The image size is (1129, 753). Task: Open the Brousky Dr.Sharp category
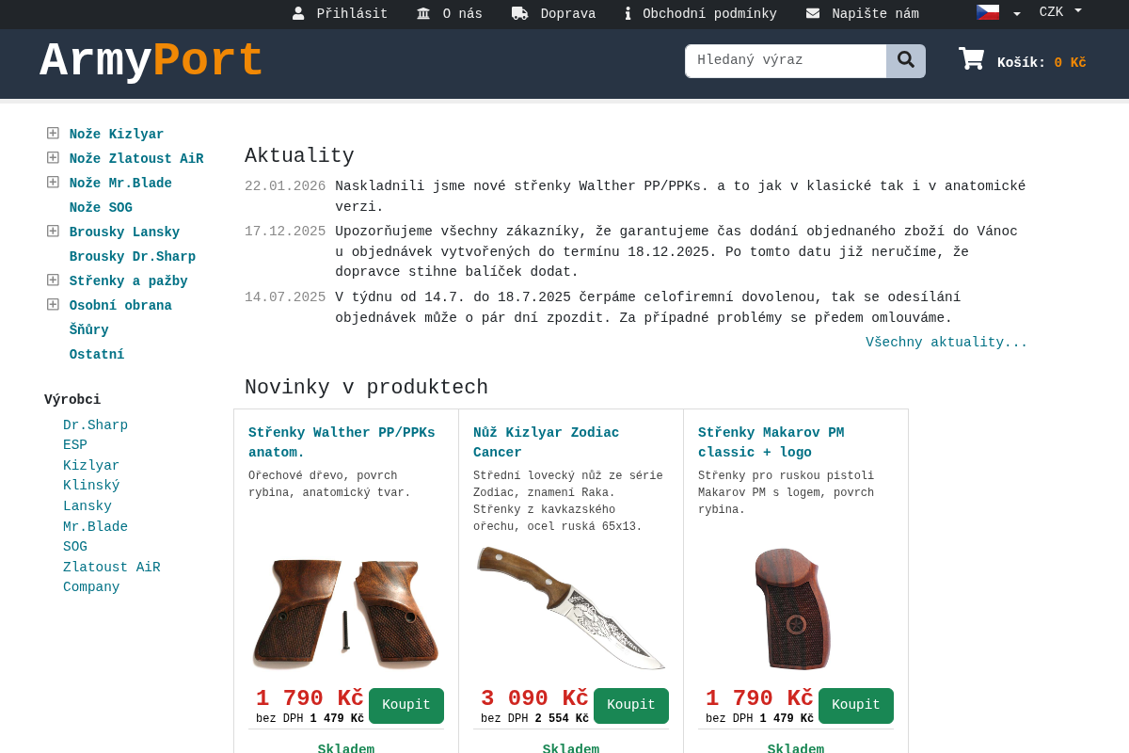tap(133, 257)
